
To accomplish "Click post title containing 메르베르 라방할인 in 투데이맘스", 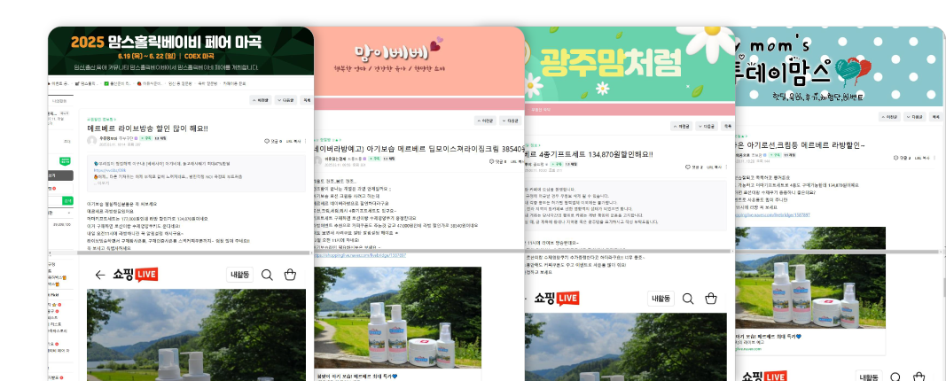I will coord(800,144).
